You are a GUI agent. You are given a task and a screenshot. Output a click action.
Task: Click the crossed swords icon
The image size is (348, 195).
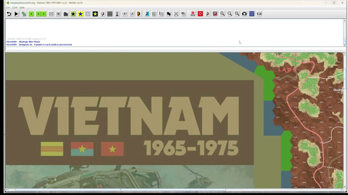(176, 14)
